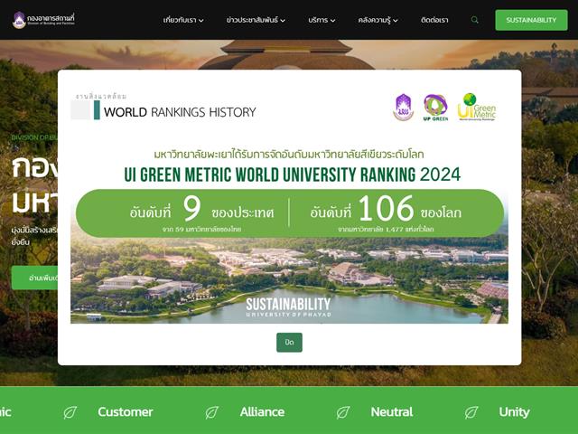Close the popup with the ปิด button
The image size is (578, 434).
289,343
